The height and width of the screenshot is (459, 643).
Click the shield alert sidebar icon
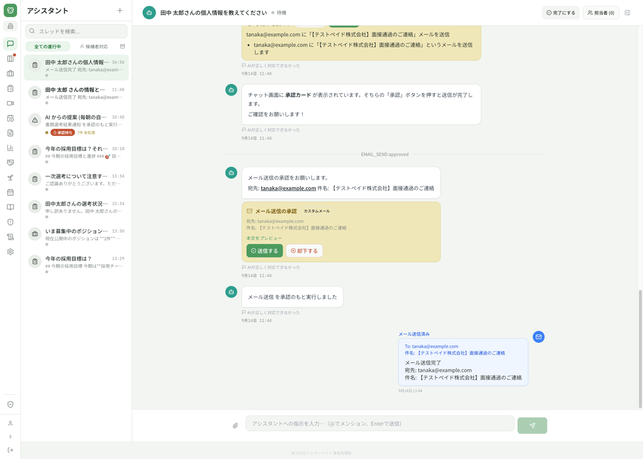pyautogui.click(x=10, y=222)
